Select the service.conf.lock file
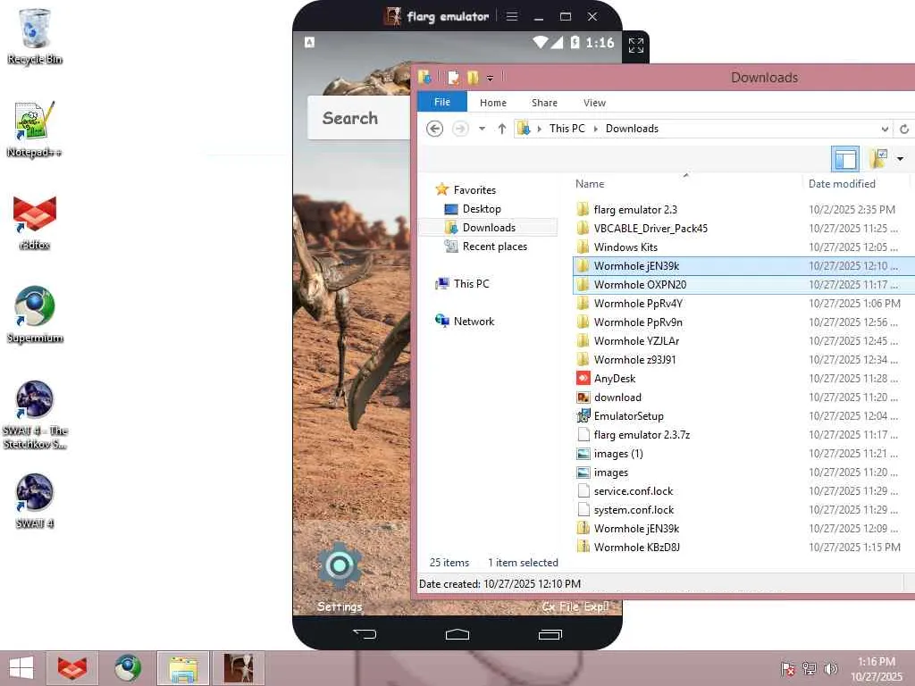915x686 pixels. point(634,490)
